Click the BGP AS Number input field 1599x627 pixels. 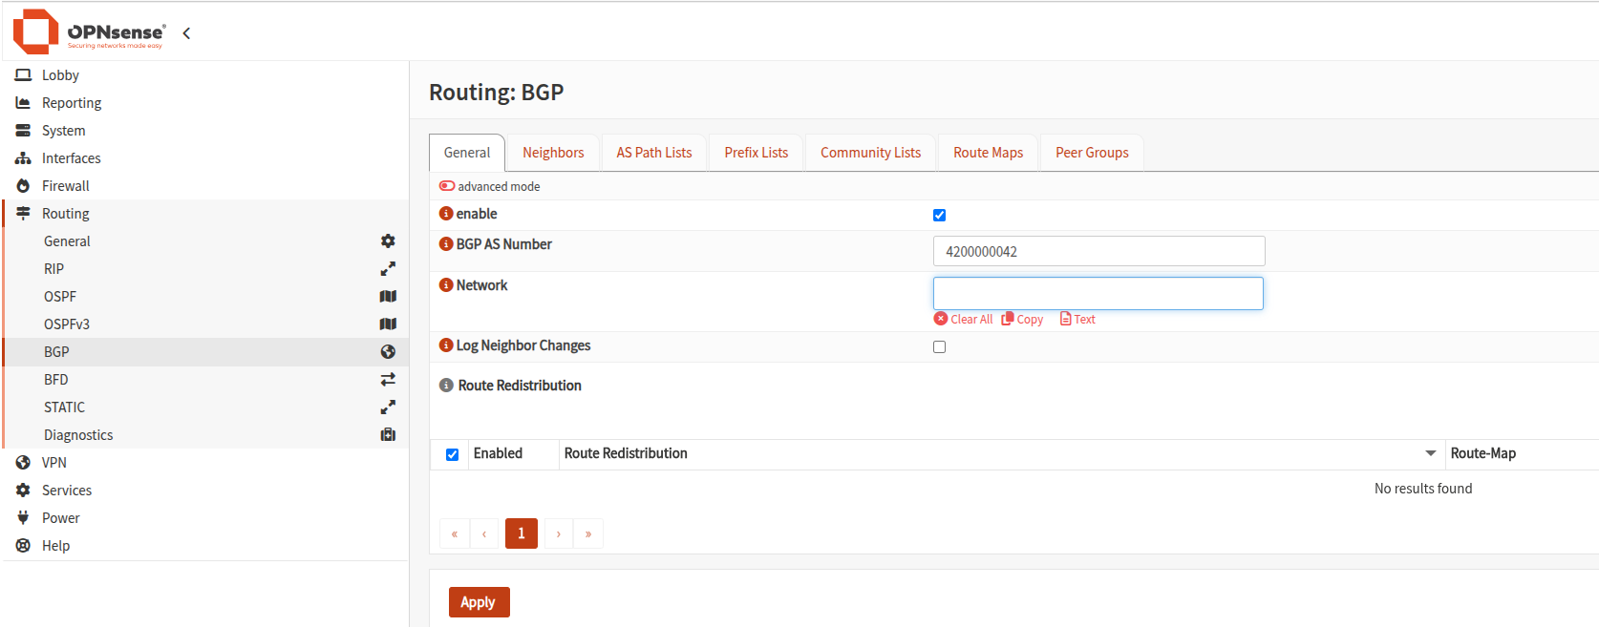click(x=1098, y=251)
